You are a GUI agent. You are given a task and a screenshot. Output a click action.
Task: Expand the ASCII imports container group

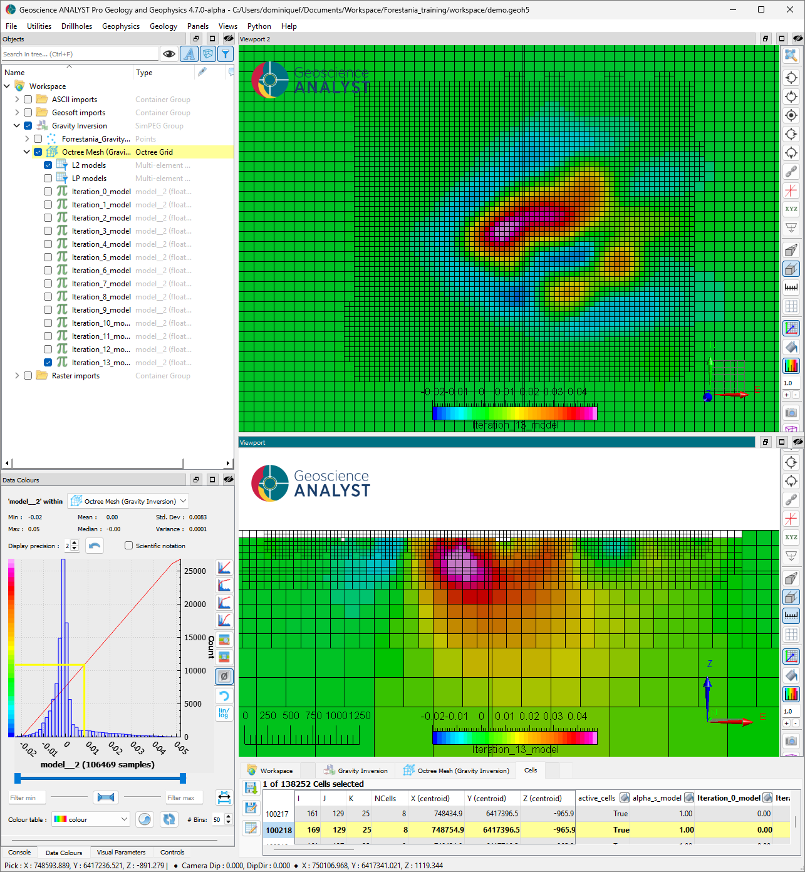(17, 100)
